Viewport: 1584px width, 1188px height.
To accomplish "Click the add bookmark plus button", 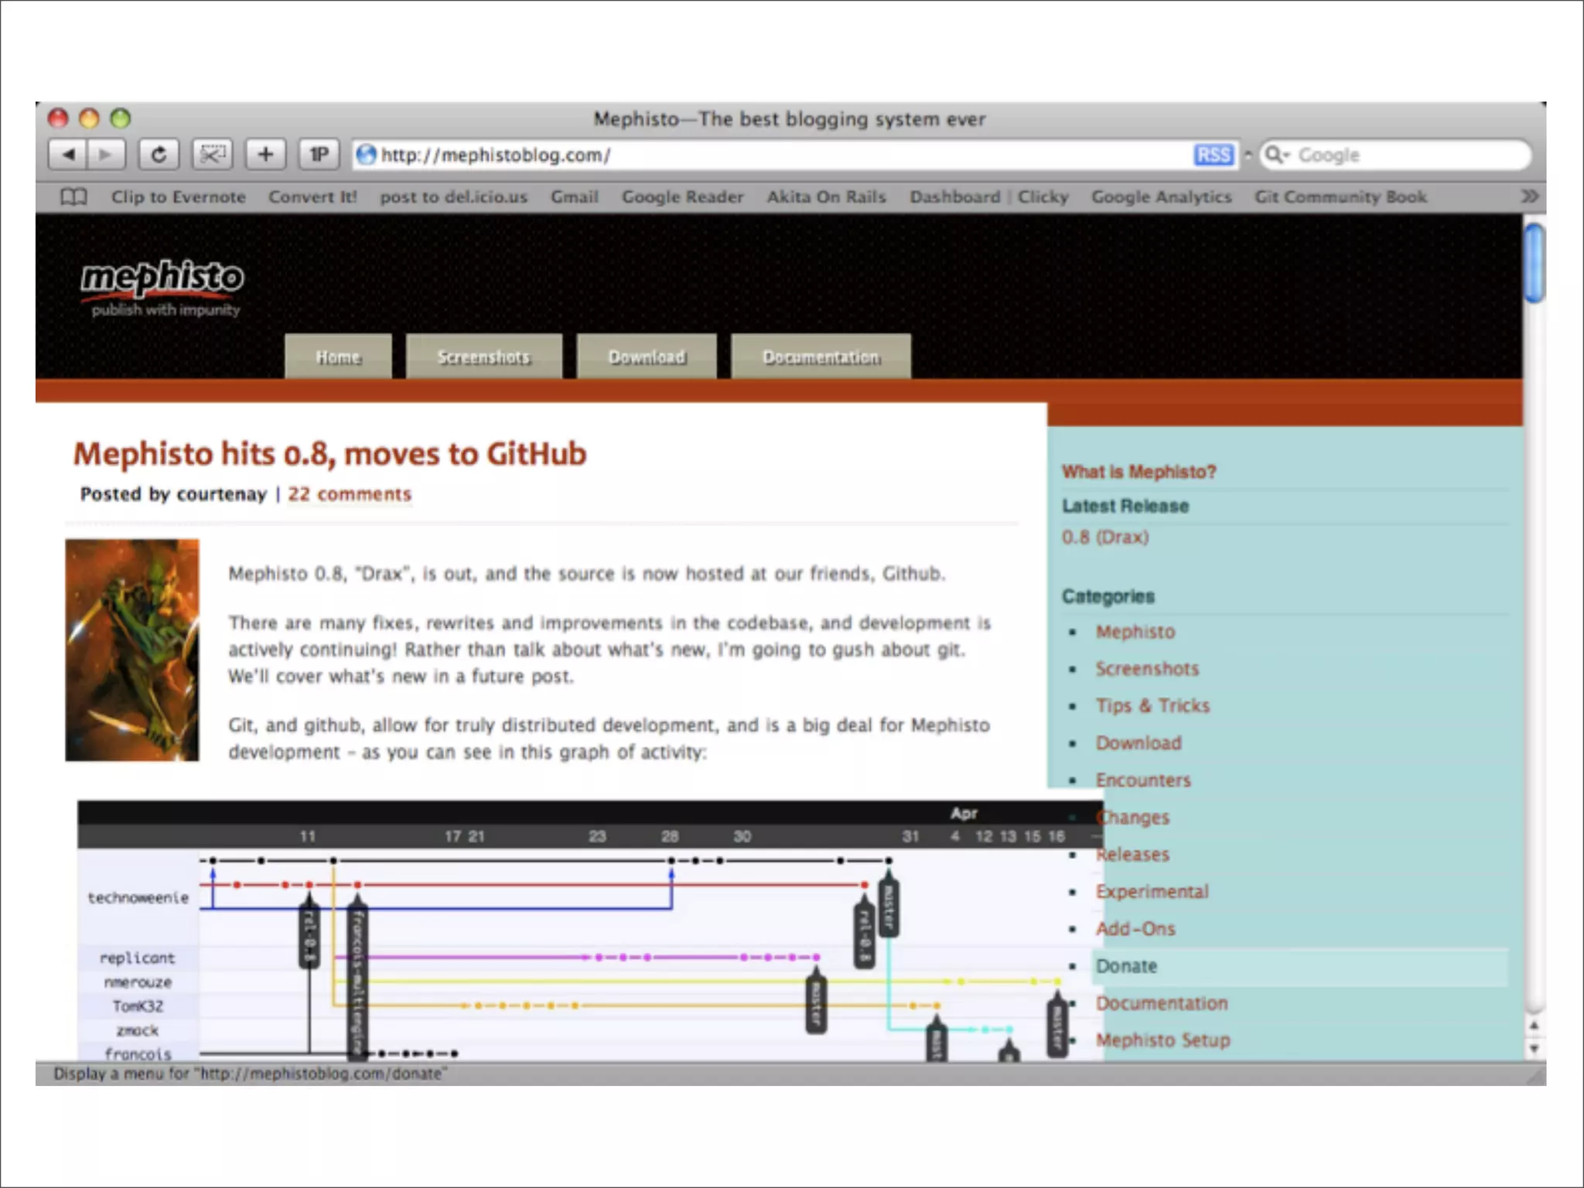I will click(265, 155).
